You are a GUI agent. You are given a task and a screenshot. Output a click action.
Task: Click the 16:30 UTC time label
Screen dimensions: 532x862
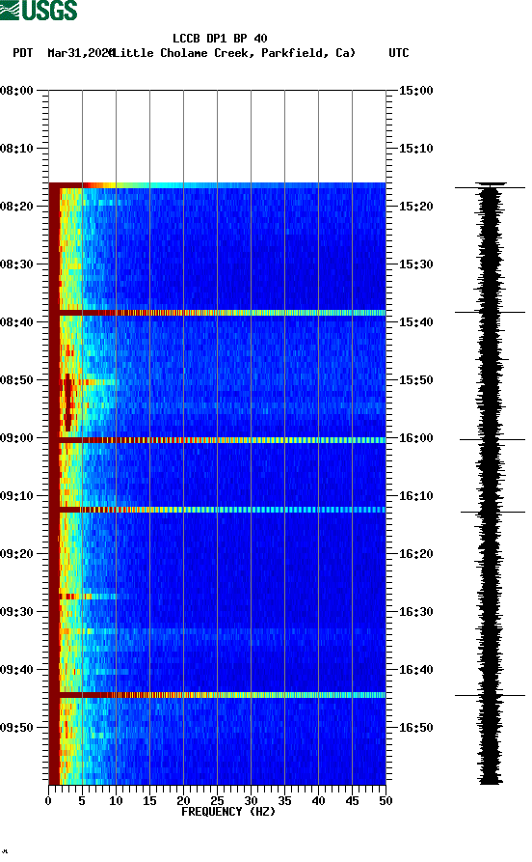(416, 612)
